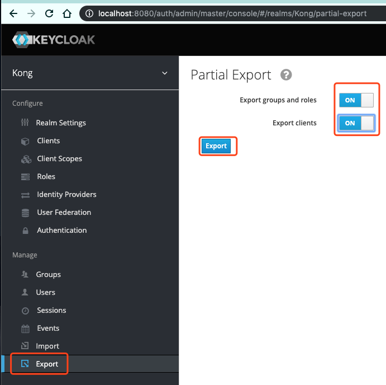Open Client Scopes page
386x385 pixels.
[x=59, y=158]
